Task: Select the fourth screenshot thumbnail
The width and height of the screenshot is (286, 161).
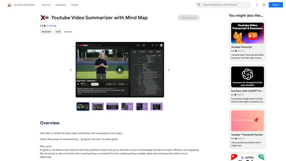Action: (127, 106)
